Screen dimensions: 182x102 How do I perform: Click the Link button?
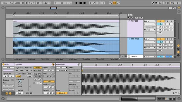(5, 3)
